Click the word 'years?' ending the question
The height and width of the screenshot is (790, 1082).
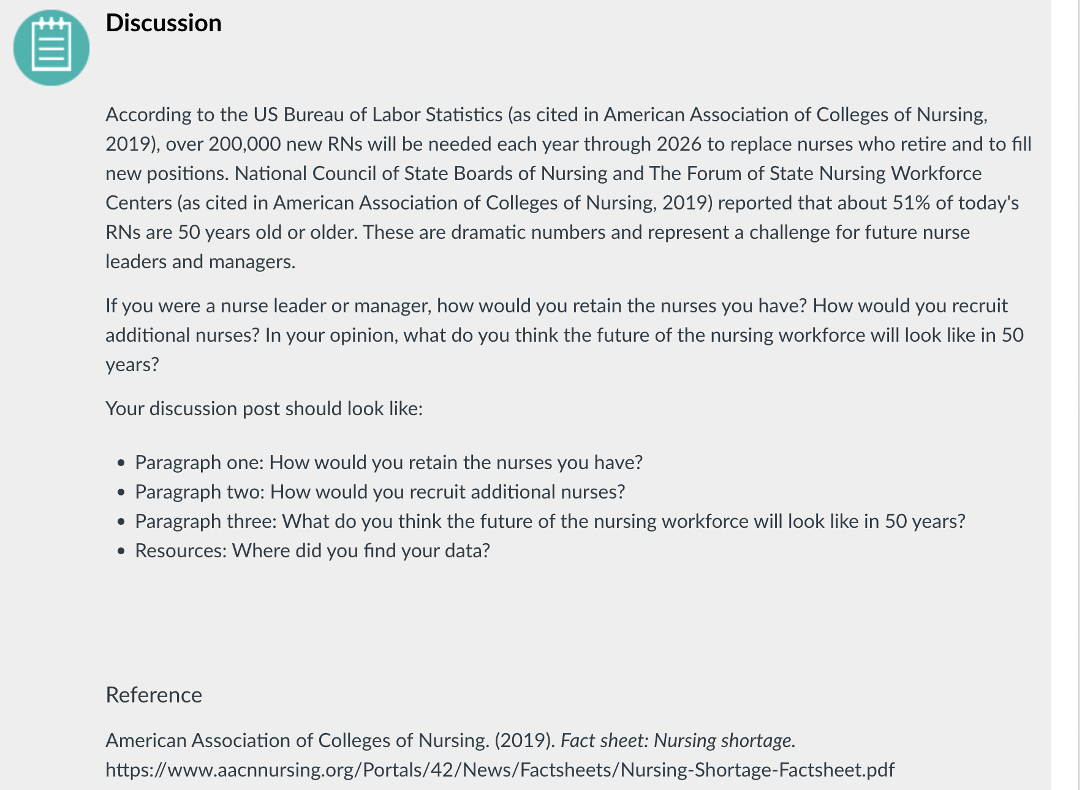coord(132,364)
